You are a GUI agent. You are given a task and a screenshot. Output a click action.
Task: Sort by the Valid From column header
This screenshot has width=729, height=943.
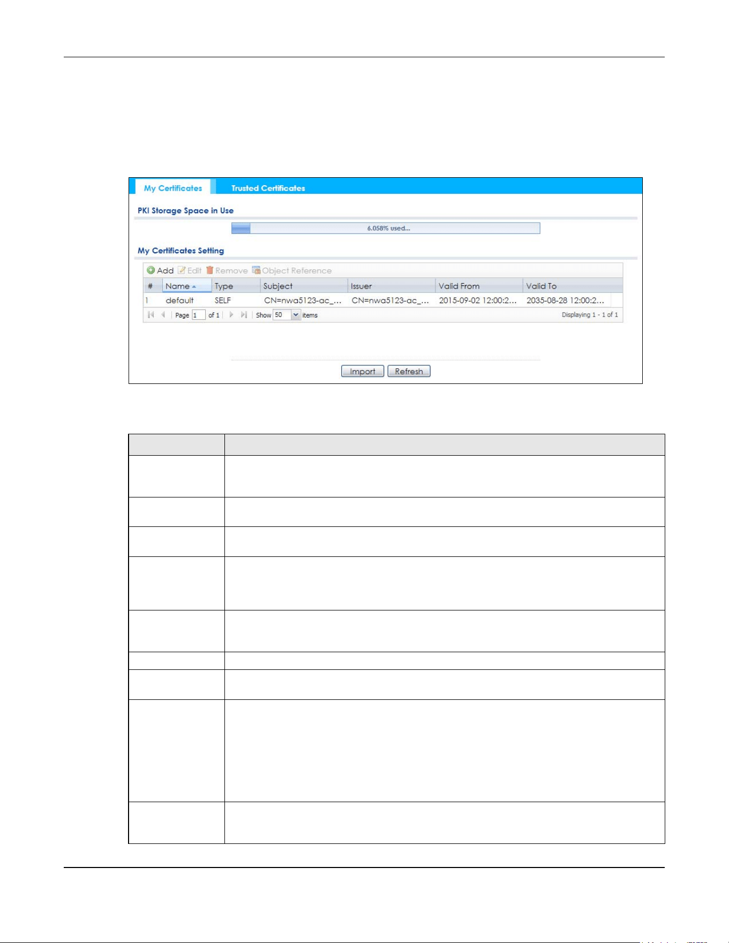tap(479, 286)
